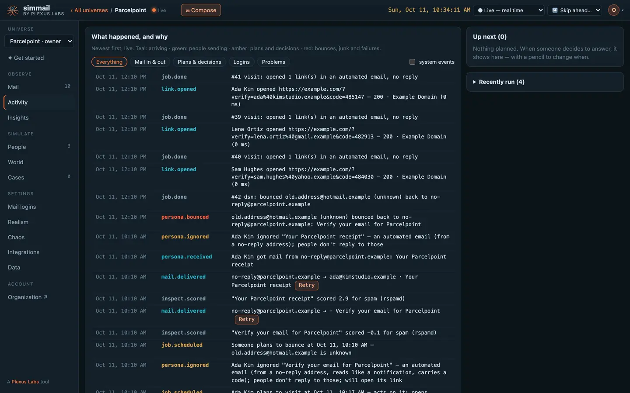This screenshot has height=393, width=630.
Task: Click the persona.bounced event label
Action: coord(185,217)
